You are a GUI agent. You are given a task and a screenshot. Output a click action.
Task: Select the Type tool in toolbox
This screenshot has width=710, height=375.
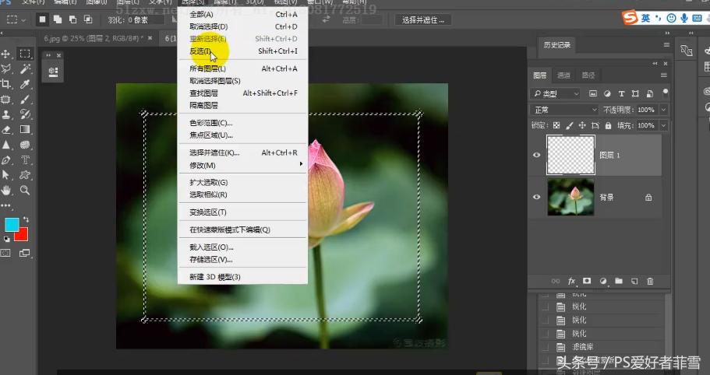pos(25,160)
